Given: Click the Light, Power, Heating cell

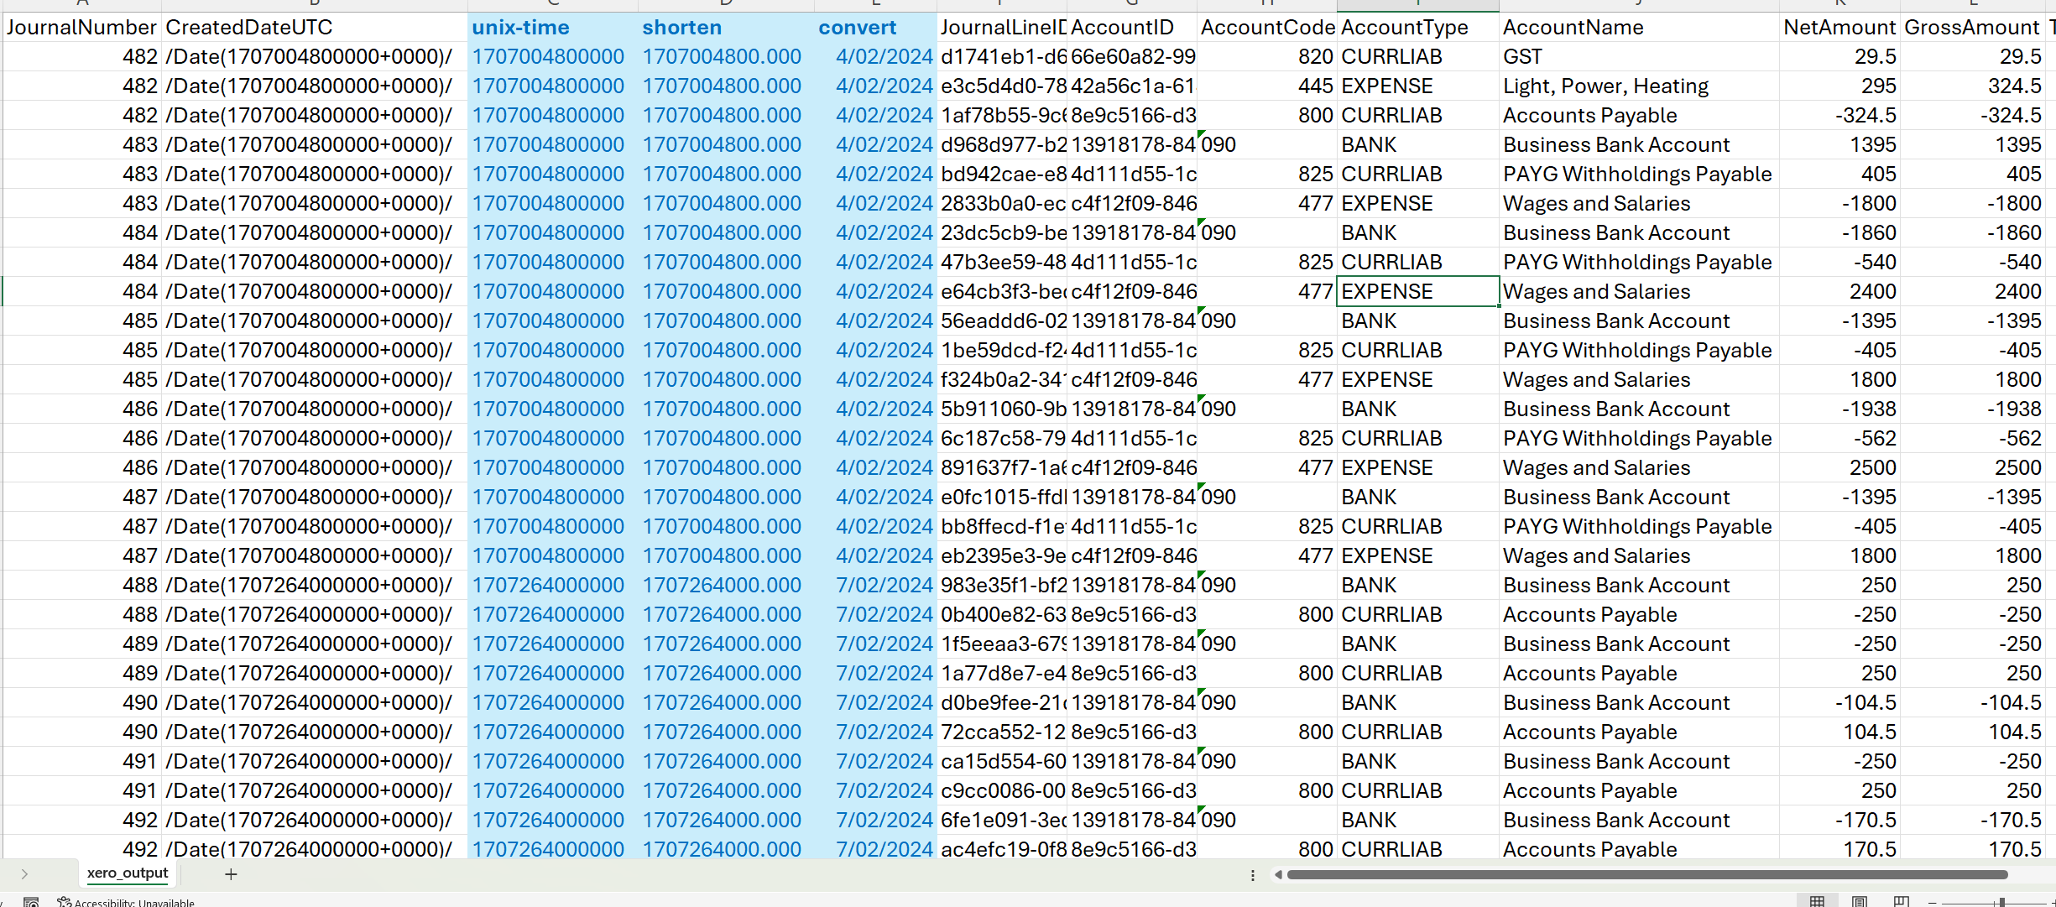Looking at the screenshot, I should click(1605, 86).
